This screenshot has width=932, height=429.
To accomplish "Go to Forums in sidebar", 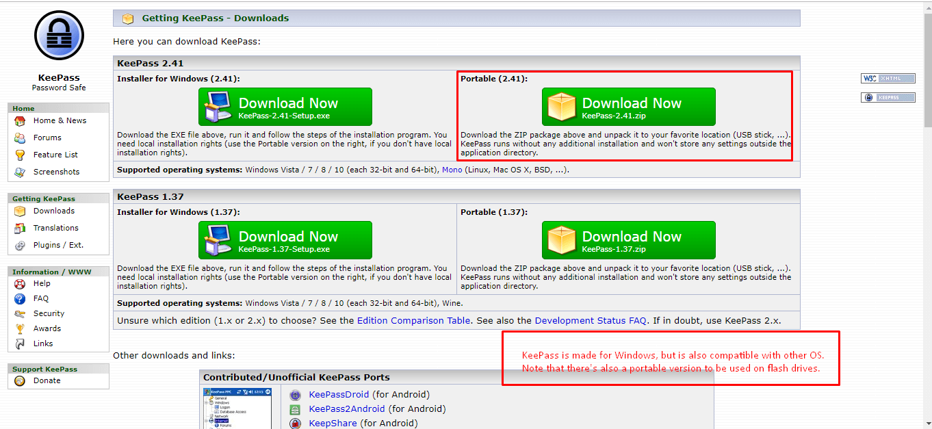I will (x=47, y=138).
